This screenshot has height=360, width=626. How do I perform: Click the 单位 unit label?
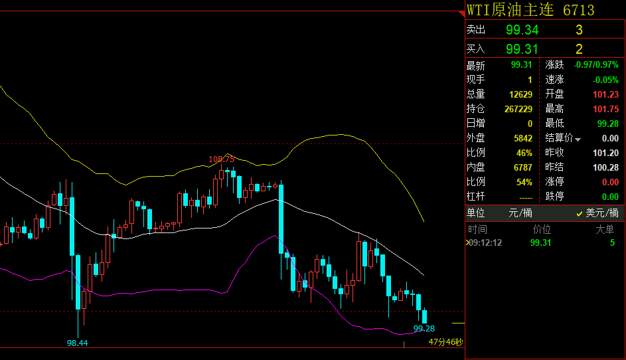pos(475,213)
